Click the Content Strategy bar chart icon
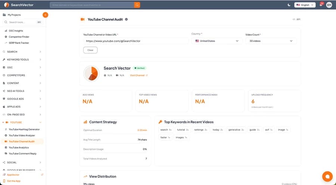This screenshot has width=336, height=185. click(85, 122)
